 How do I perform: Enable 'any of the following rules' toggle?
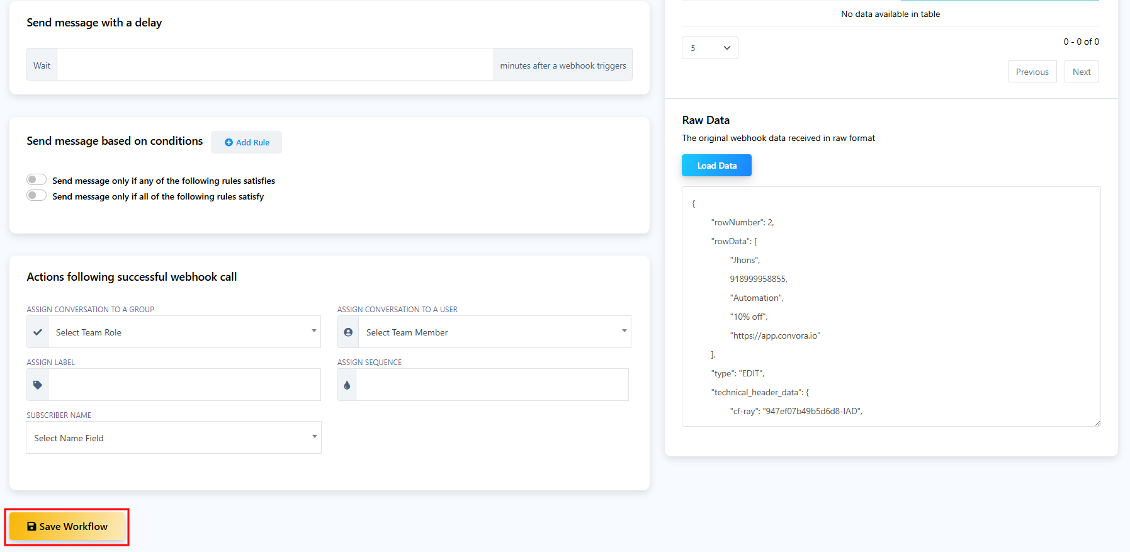pos(37,180)
